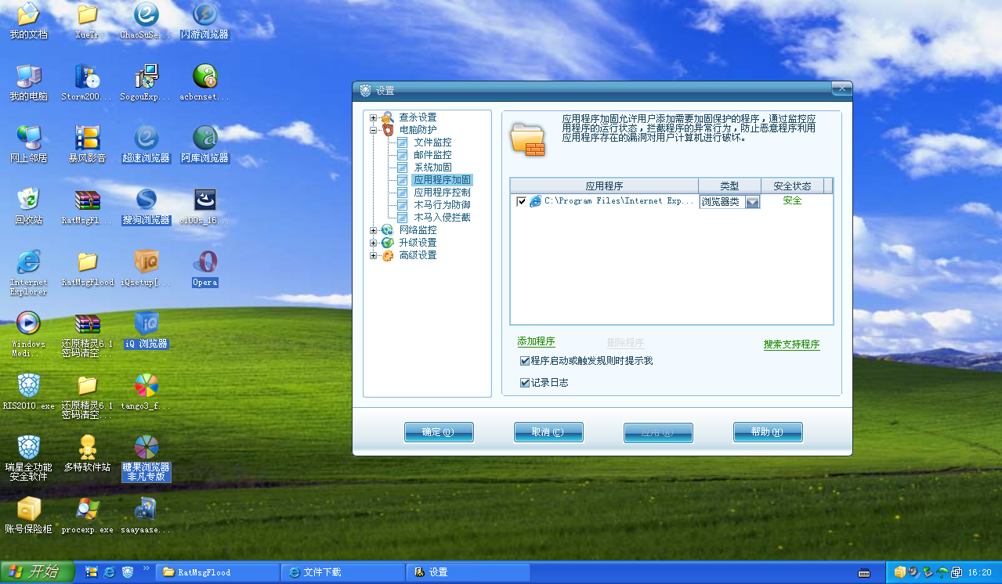Sort by 应用程序 column header
This screenshot has width=1002, height=584.
(604, 186)
